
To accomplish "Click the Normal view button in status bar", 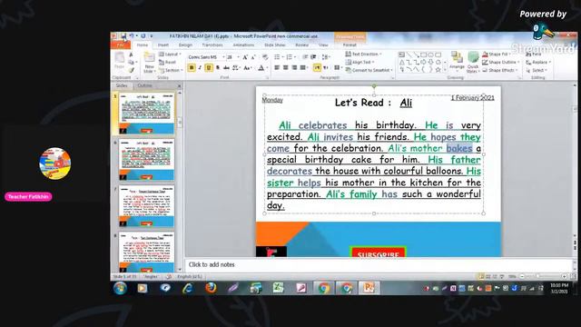I will click(x=481, y=276).
